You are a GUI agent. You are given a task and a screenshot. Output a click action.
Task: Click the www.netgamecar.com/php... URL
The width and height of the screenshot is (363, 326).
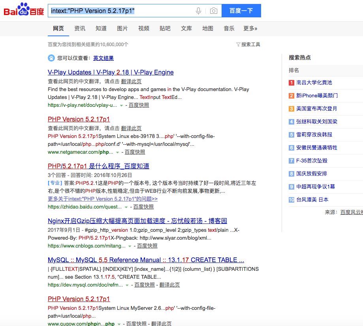(80, 152)
